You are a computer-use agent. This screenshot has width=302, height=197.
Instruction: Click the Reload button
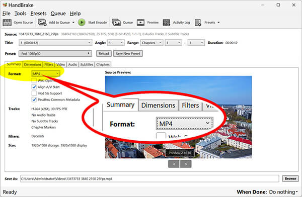click(x=104, y=53)
